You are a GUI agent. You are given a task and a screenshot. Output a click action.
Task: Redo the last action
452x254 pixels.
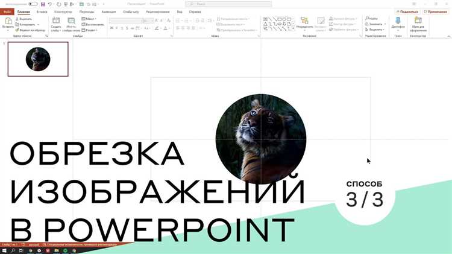(59, 4)
